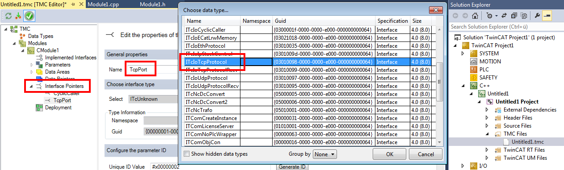This screenshot has height=170, width=564.
Task: Select the Untitled1.tmc [TMC Editor] tab
Action: 34,4
